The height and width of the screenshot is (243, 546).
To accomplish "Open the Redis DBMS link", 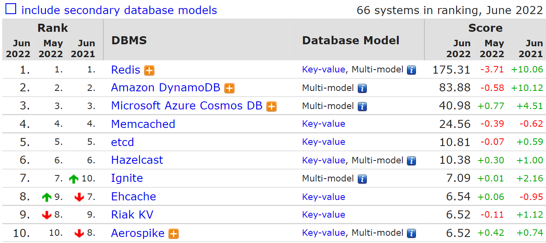I will coord(126,70).
